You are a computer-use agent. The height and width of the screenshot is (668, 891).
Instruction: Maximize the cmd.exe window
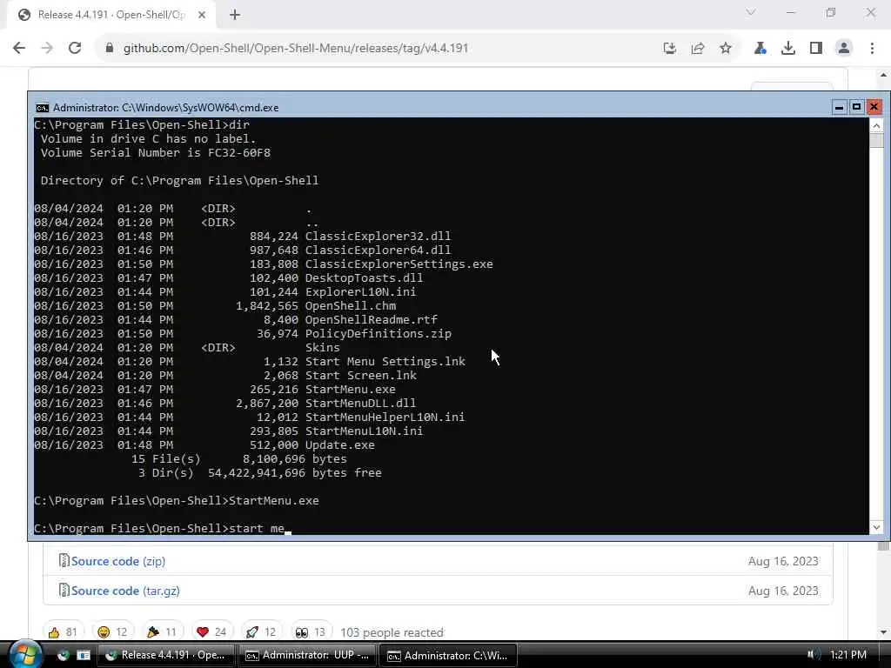(856, 107)
